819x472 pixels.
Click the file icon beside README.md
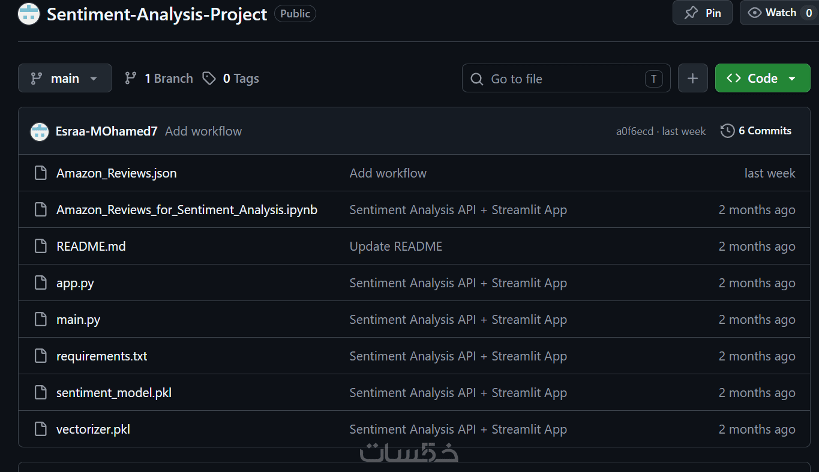(41, 246)
